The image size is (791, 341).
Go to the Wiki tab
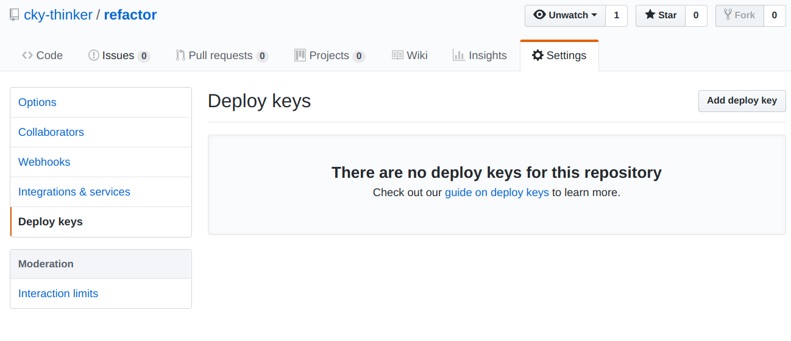click(x=410, y=55)
